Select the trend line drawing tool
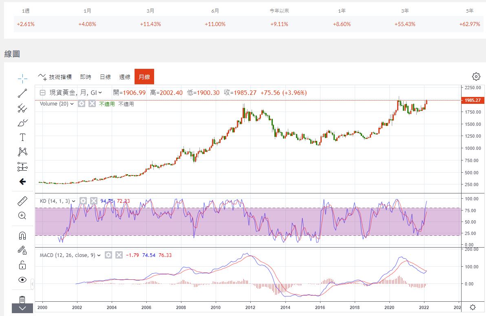This screenshot has height=316, width=486. 22,93
